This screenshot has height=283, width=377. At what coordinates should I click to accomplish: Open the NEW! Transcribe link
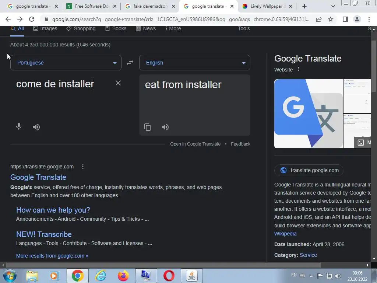44,234
